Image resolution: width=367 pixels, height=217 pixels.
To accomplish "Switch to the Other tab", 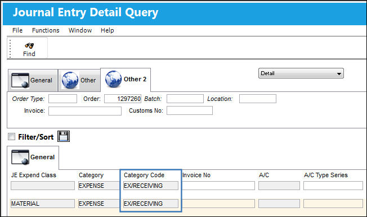I will coord(79,80).
